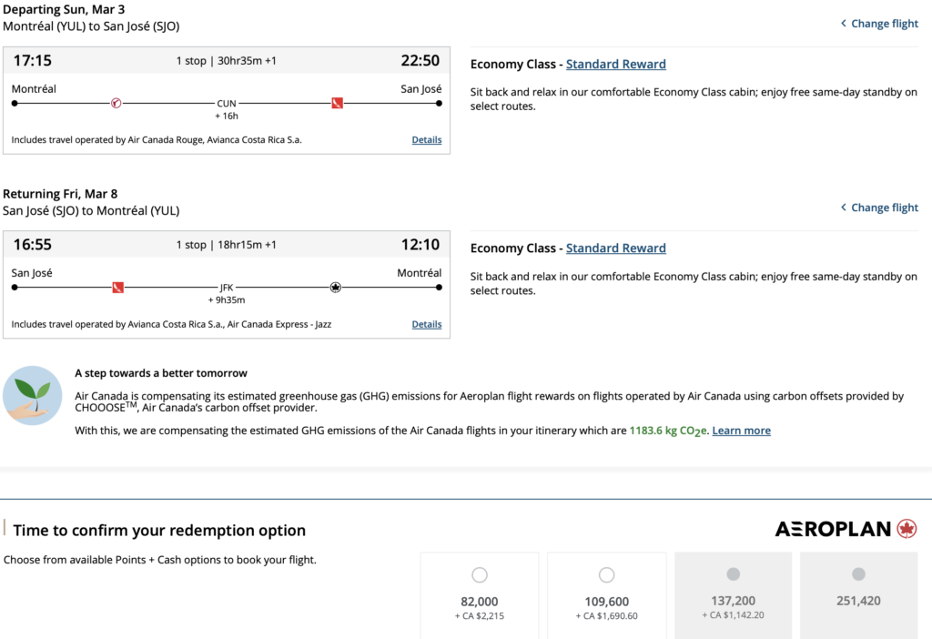Click the JFK layover stop label
Screen dimensions: 932x639
(227, 288)
